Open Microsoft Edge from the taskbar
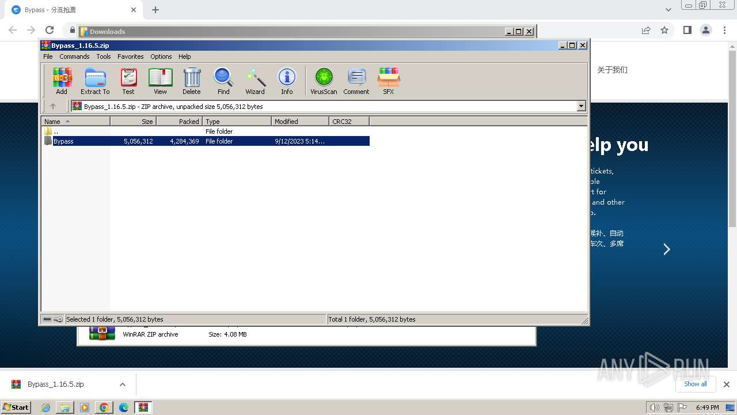Viewport: 737px width, 415px height. pyautogui.click(x=124, y=408)
